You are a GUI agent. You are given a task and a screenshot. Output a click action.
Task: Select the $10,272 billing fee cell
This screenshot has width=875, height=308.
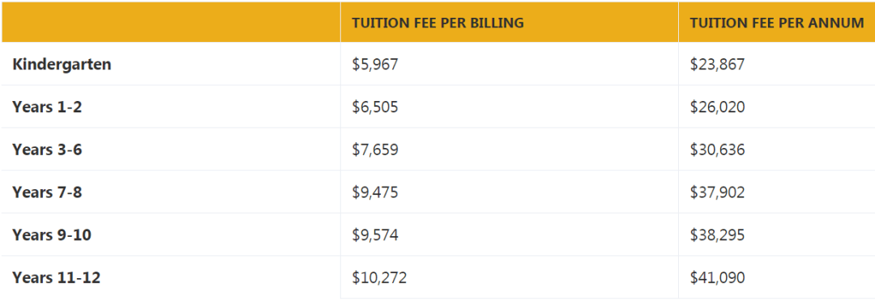(379, 278)
